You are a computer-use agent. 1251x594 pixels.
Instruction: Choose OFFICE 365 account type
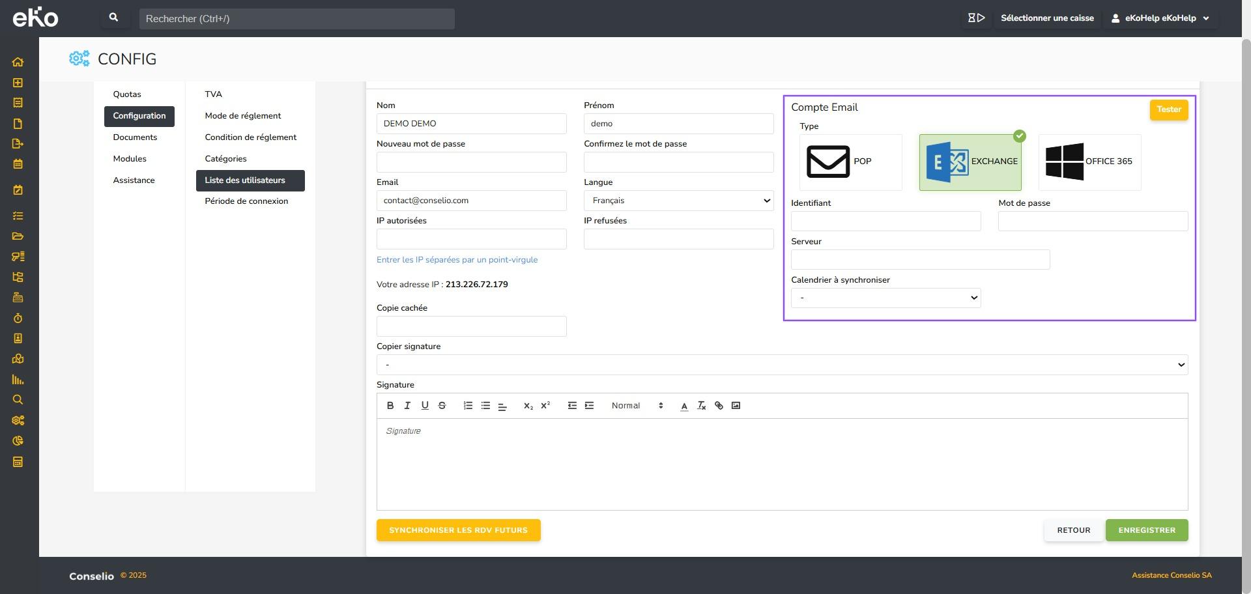tap(1089, 162)
